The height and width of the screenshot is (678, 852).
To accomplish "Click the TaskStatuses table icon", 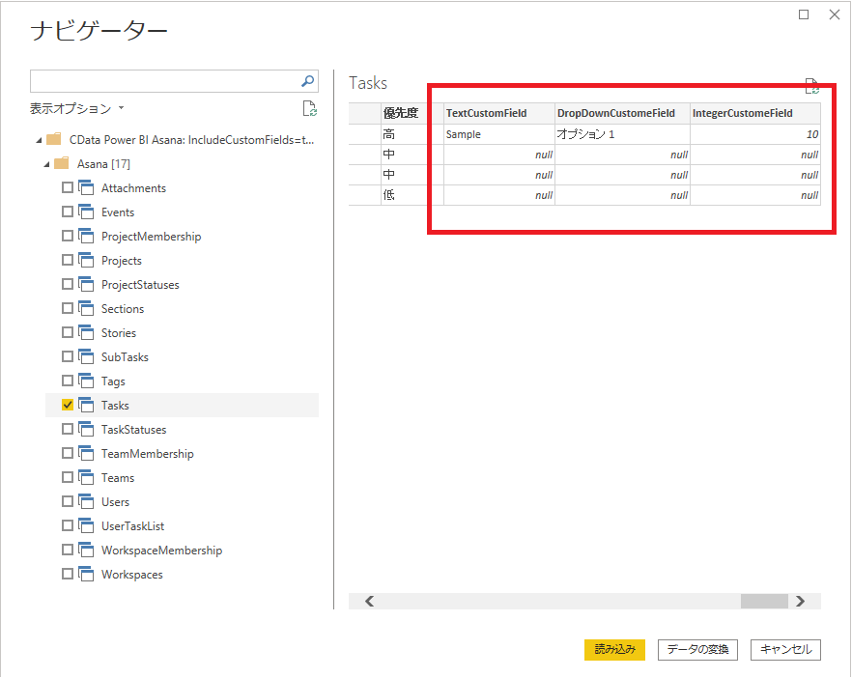I will pyautogui.click(x=86, y=429).
